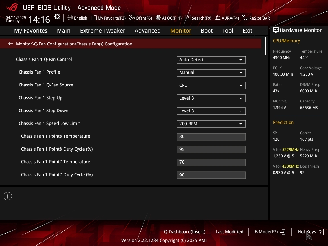Viewport: 328px width, 246px height.
Task: Click the 167 pts cooler score
Action: coord(307,139)
